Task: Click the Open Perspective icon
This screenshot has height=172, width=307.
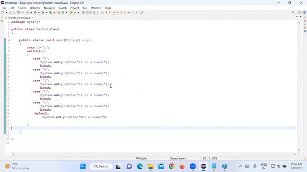Action: coord(299,12)
